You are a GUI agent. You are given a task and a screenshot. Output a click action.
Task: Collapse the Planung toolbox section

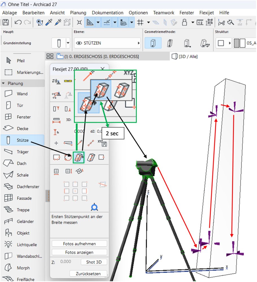3,83
